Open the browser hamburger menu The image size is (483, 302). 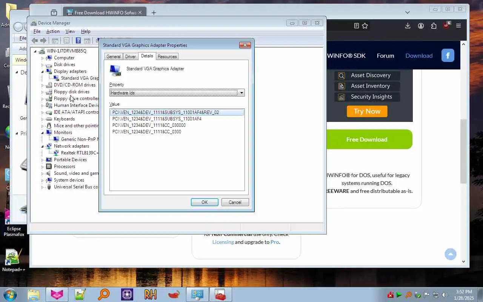pos(458,26)
